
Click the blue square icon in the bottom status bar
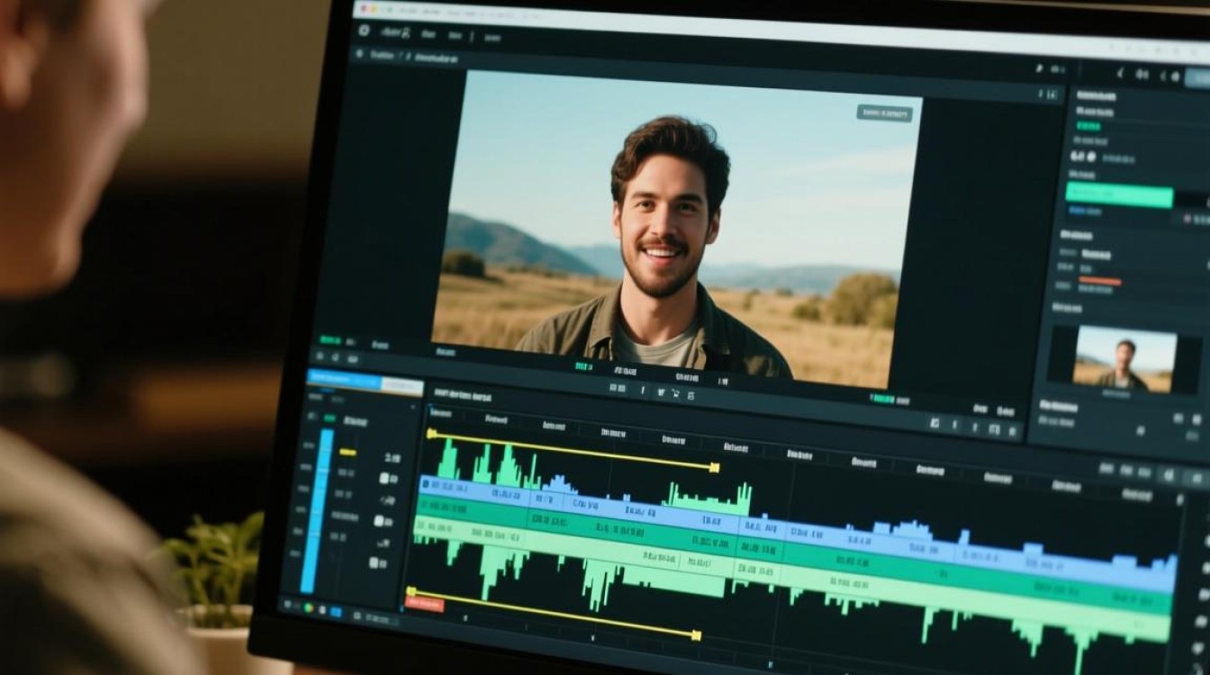[x=336, y=612]
